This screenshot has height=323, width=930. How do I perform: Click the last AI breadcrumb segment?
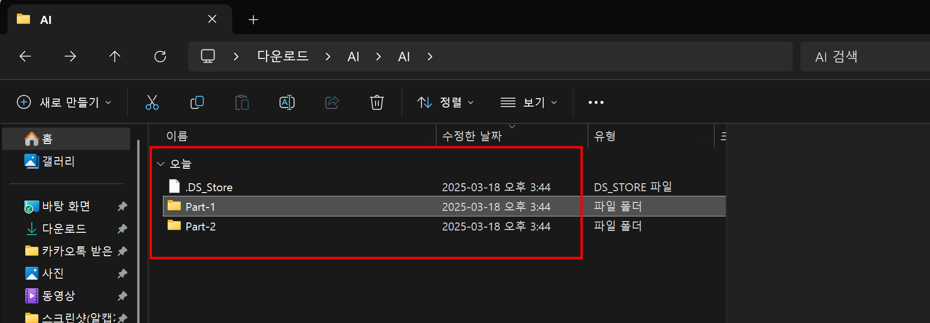click(404, 57)
